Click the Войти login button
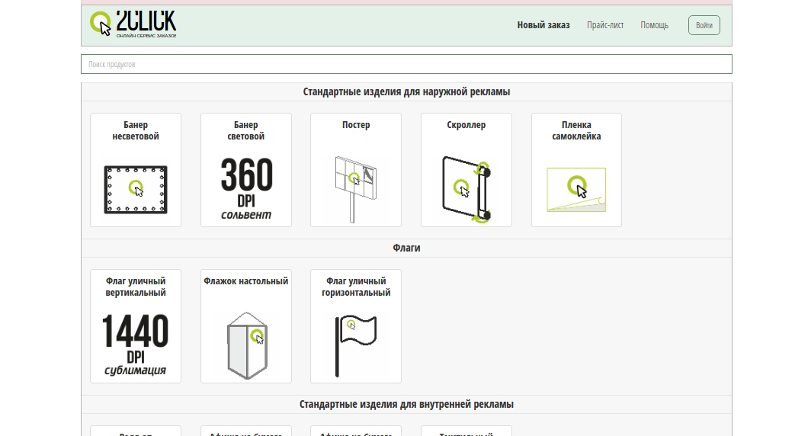This screenshot has height=436, width=795. coord(704,25)
